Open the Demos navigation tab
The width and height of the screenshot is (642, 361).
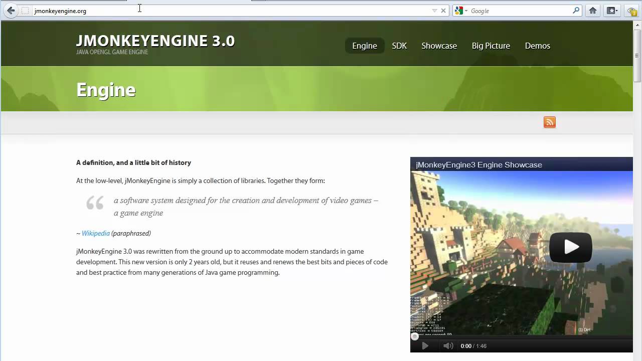(537, 46)
